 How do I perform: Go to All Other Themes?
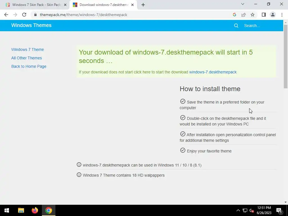point(27,58)
